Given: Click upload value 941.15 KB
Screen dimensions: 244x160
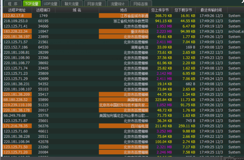Looking at the screenshot, I should pyautogui.click(x=163, y=21).
